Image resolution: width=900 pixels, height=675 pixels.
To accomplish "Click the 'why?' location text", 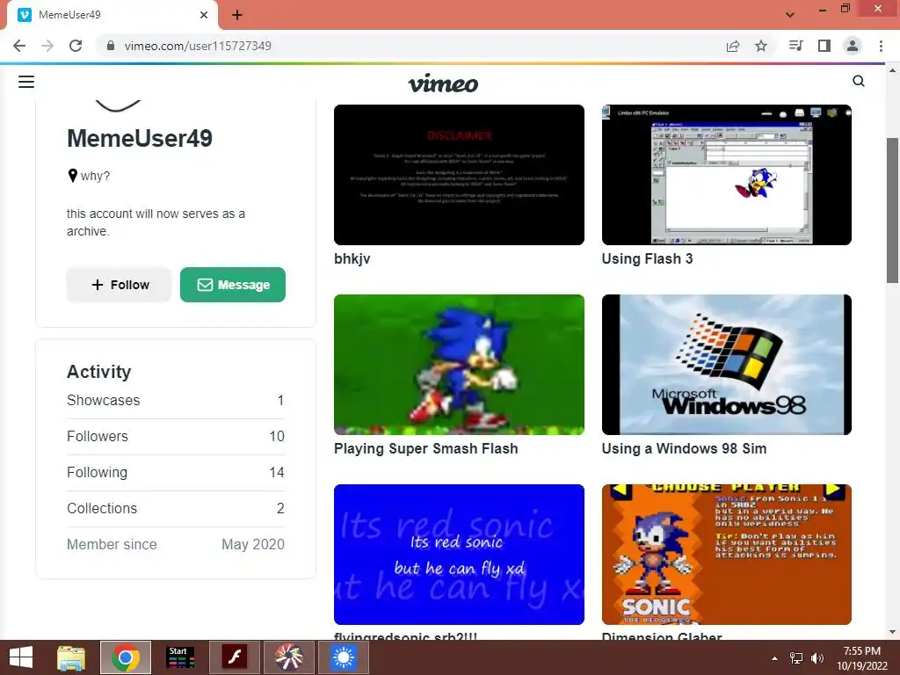I will [95, 176].
